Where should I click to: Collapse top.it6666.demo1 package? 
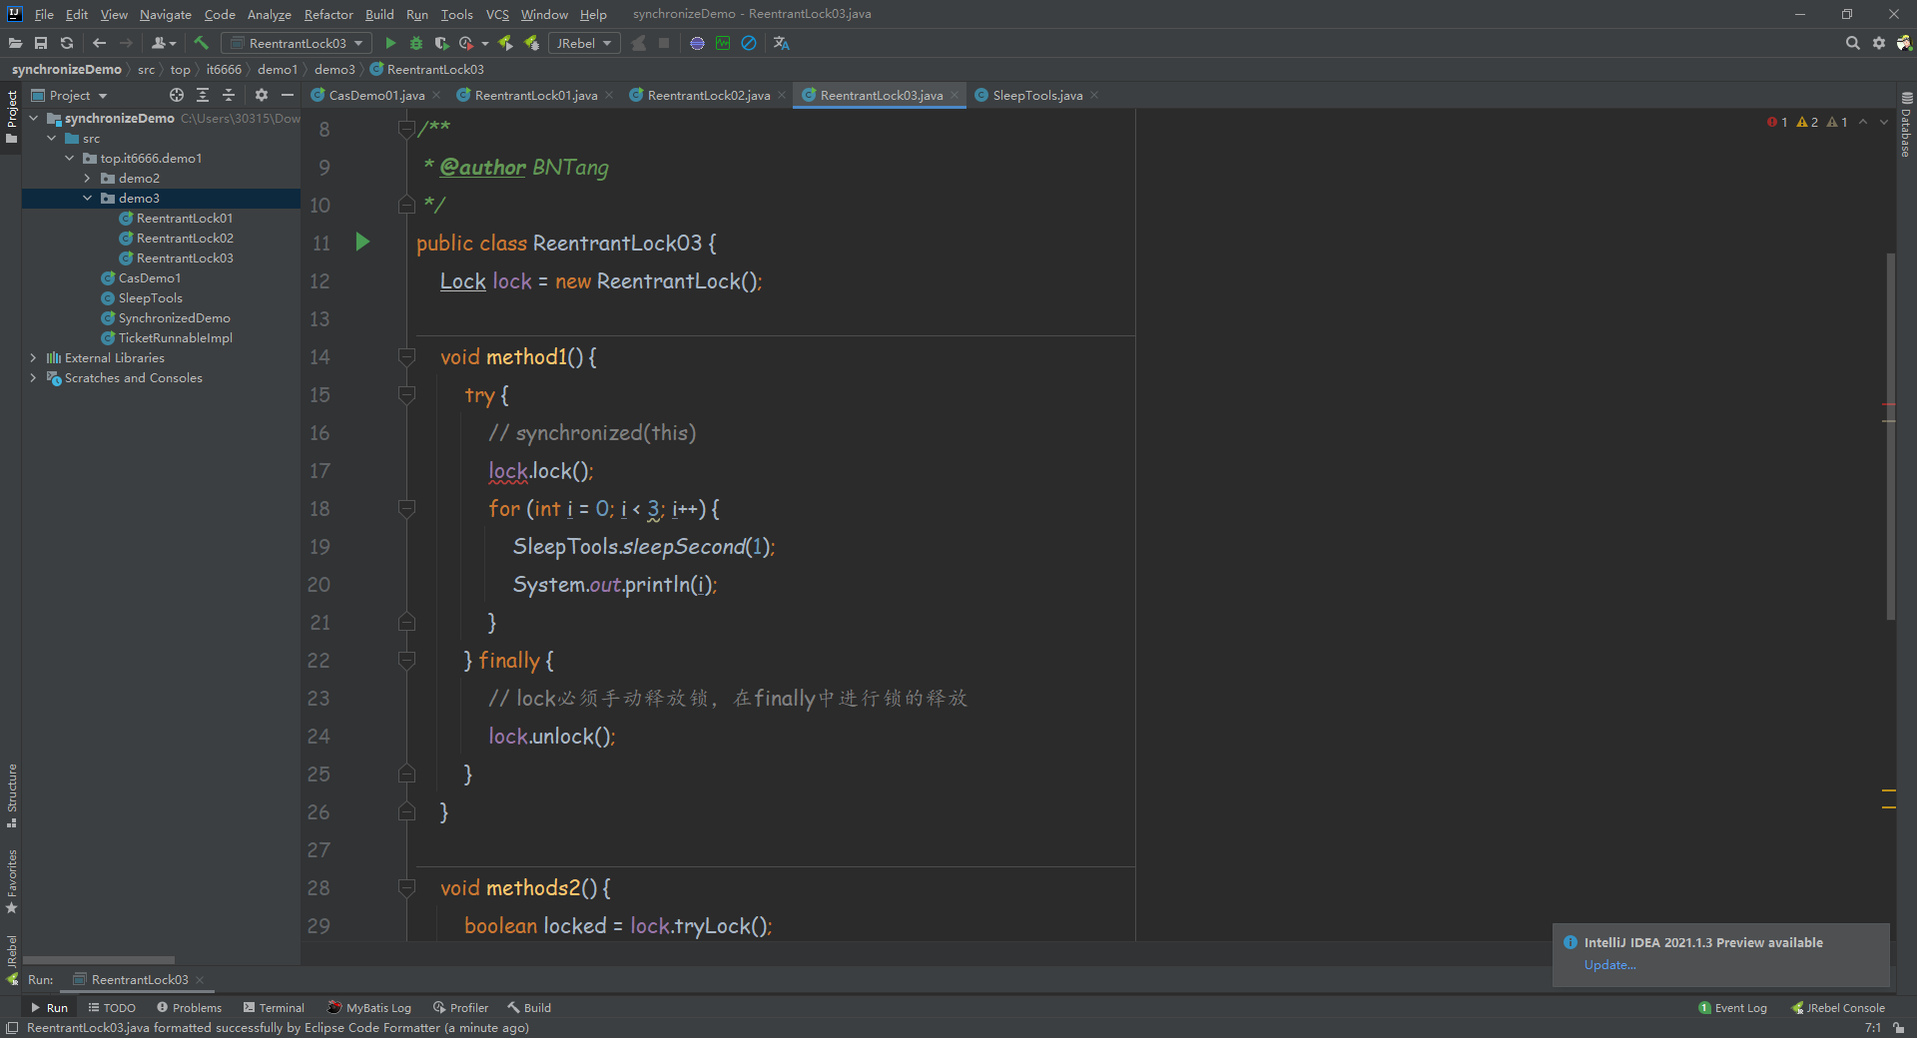tap(69, 158)
